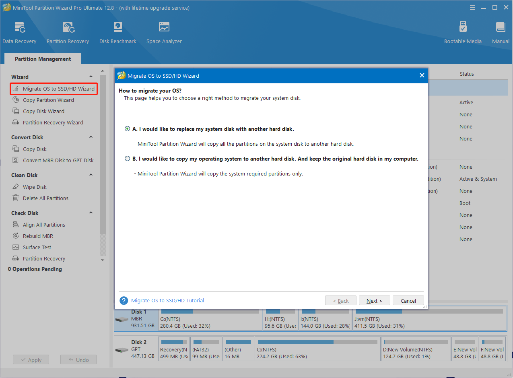Click E:New Vol partition on Disk 2

click(465, 349)
